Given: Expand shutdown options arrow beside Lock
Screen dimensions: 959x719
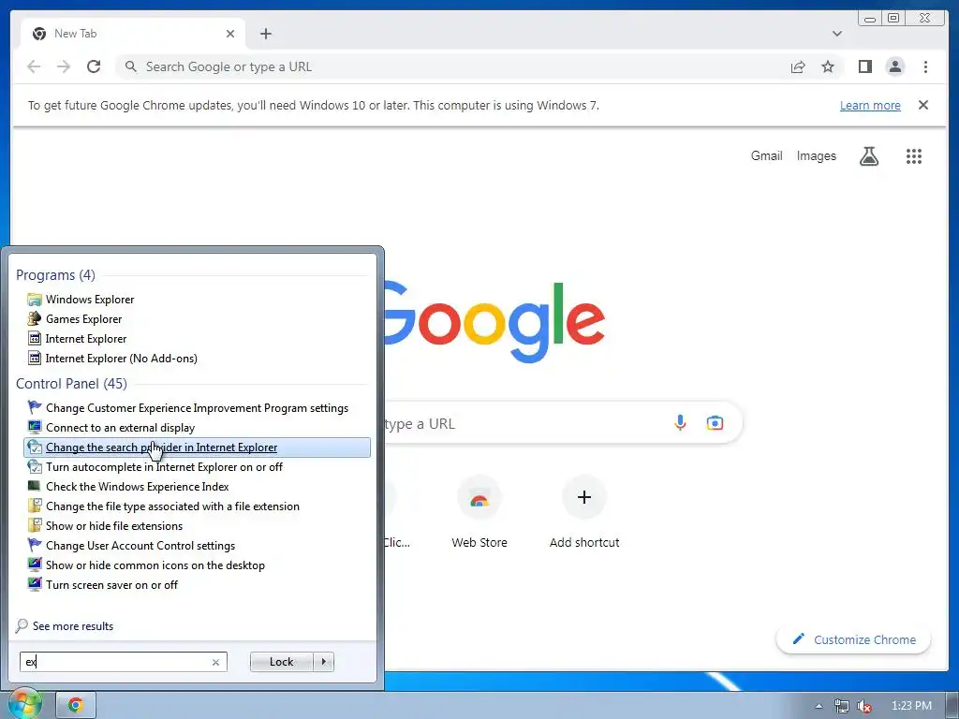Looking at the screenshot, I should (x=323, y=662).
